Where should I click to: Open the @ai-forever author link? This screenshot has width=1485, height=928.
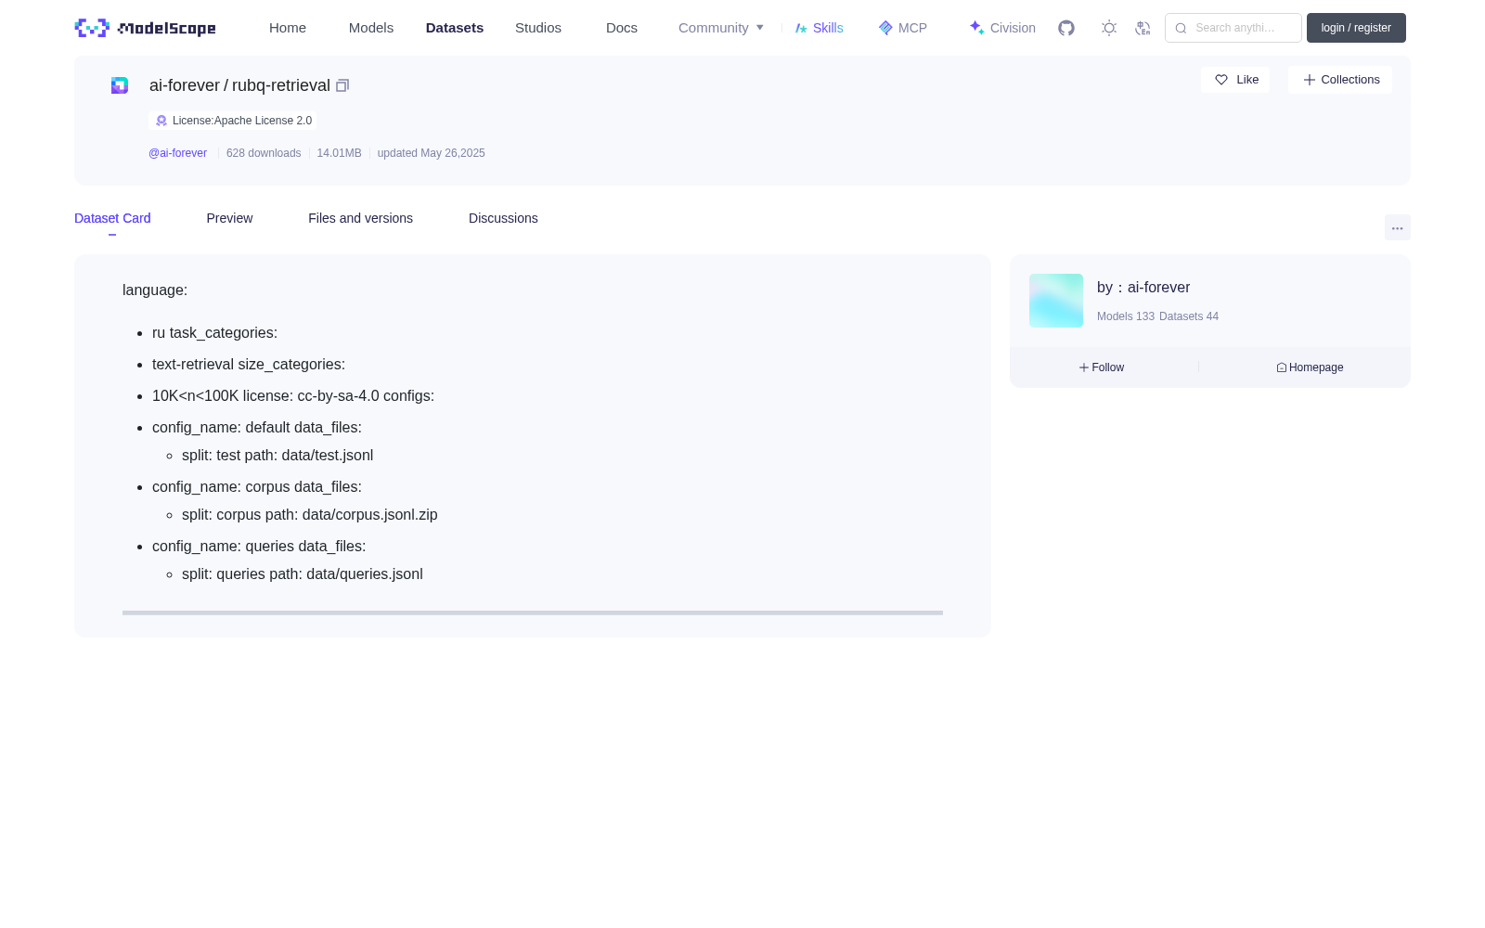click(177, 153)
